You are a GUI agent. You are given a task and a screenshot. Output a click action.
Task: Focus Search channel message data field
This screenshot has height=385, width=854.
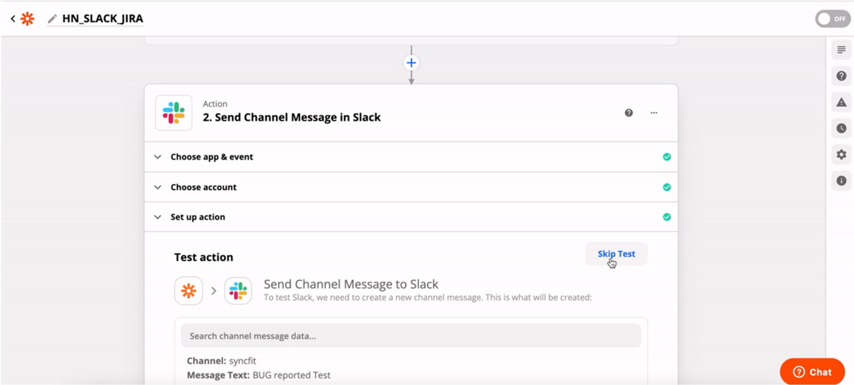pos(411,336)
